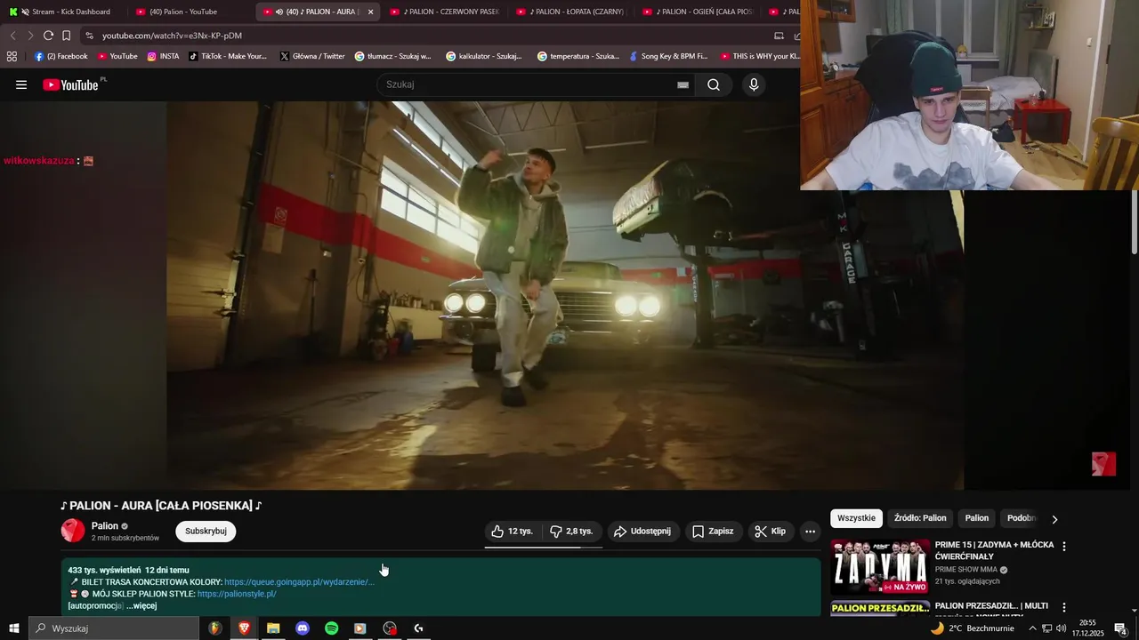Viewport: 1139px width, 640px height.
Task: Open the Facebook bookmark
Action: pyautogui.click(x=61, y=56)
